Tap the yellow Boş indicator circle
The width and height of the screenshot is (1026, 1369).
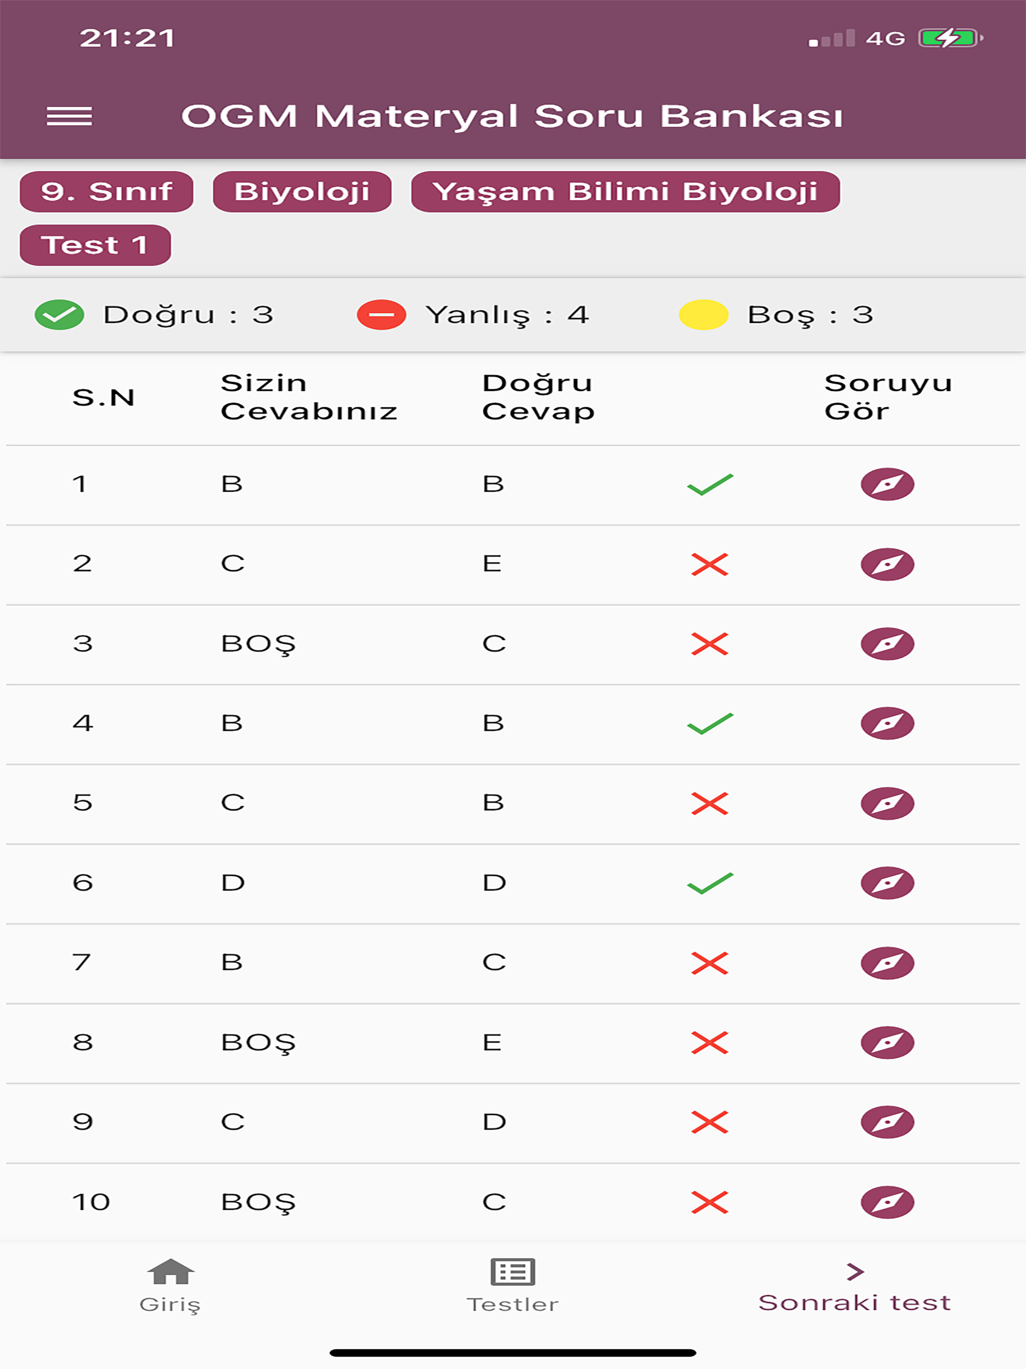702,314
